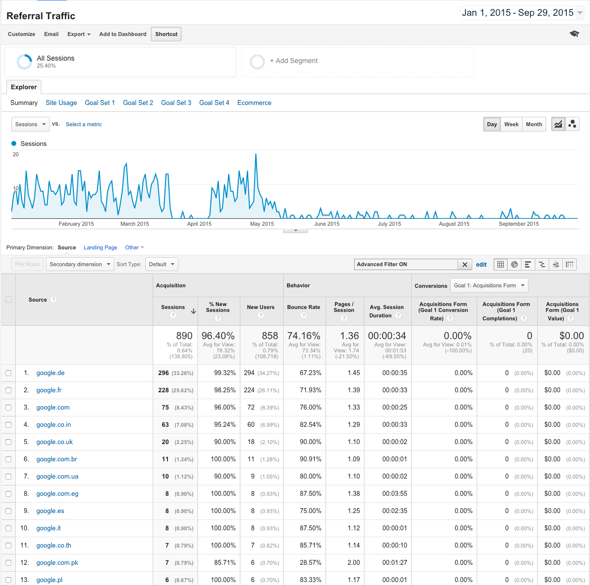Select the pie chart percentage view

click(514, 265)
